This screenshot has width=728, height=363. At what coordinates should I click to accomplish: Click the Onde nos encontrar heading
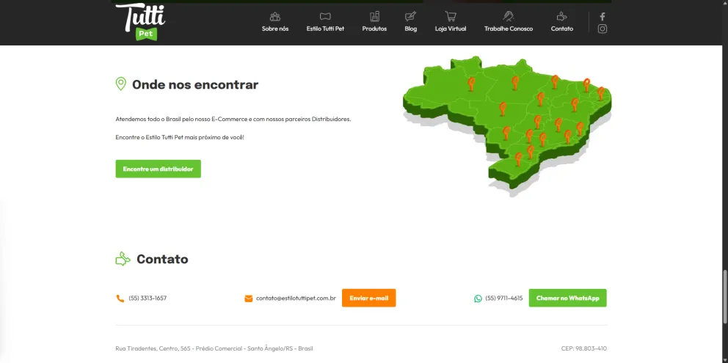[195, 84]
